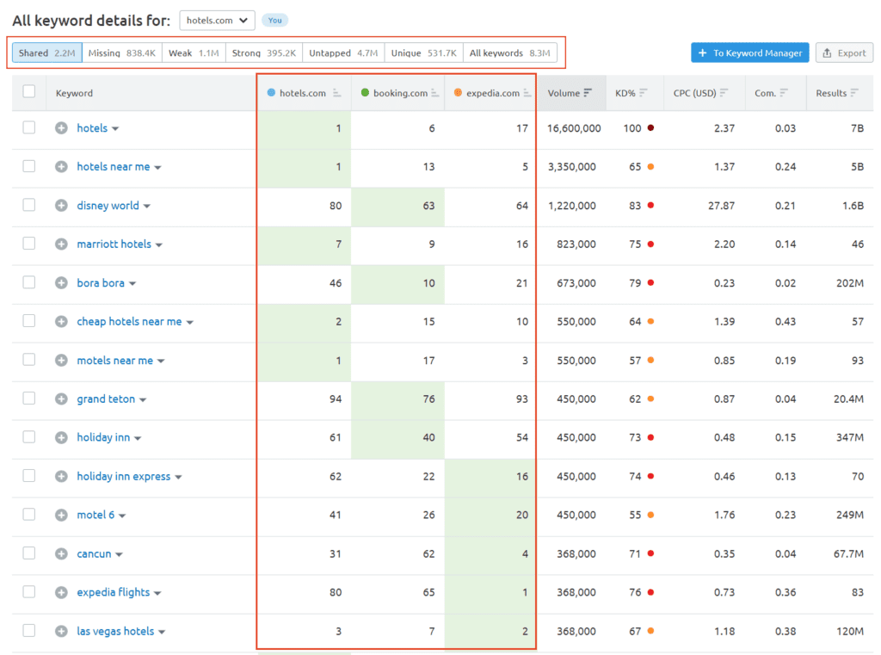Add 'cancun' via plus icon
The height and width of the screenshot is (655, 881).
(61, 553)
